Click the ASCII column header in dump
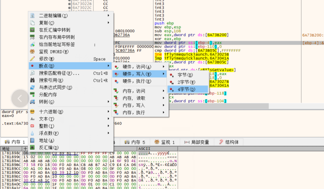 pyautogui.click(x=144, y=148)
